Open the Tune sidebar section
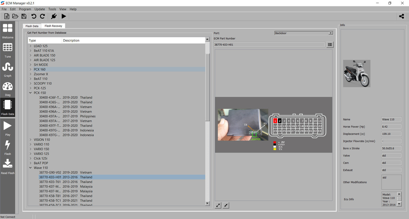This screenshot has height=219, width=409. [8, 50]
